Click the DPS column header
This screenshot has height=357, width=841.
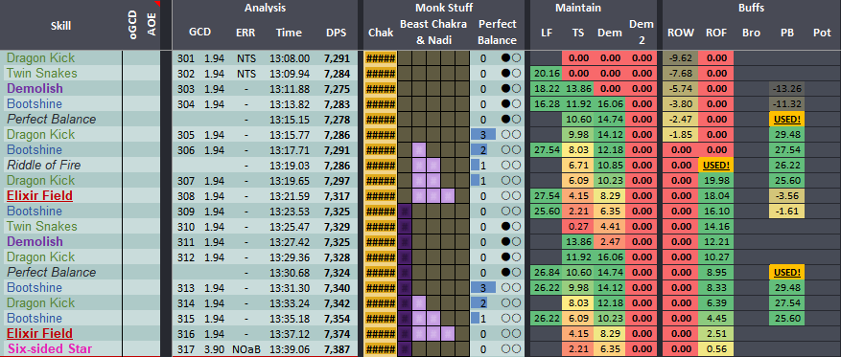click(336, 33)
